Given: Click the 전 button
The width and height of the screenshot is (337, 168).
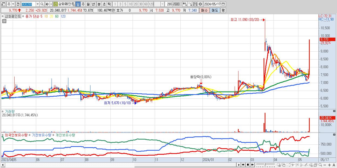Looking at the screenshot, I should coord(18,4).
